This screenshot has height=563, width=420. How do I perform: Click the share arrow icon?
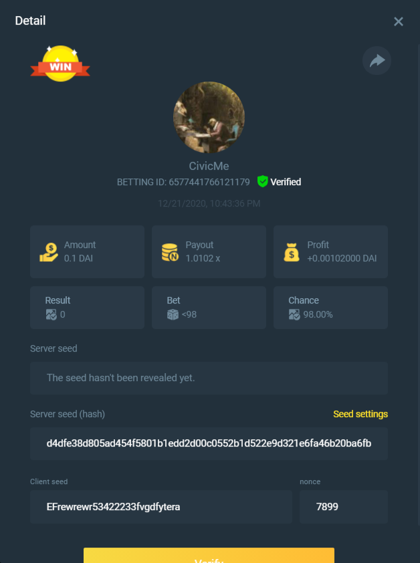[x=377, y=60]
